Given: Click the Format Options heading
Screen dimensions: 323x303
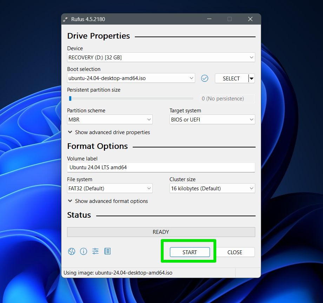Looking at the screenshot, I should click(98, 146).
